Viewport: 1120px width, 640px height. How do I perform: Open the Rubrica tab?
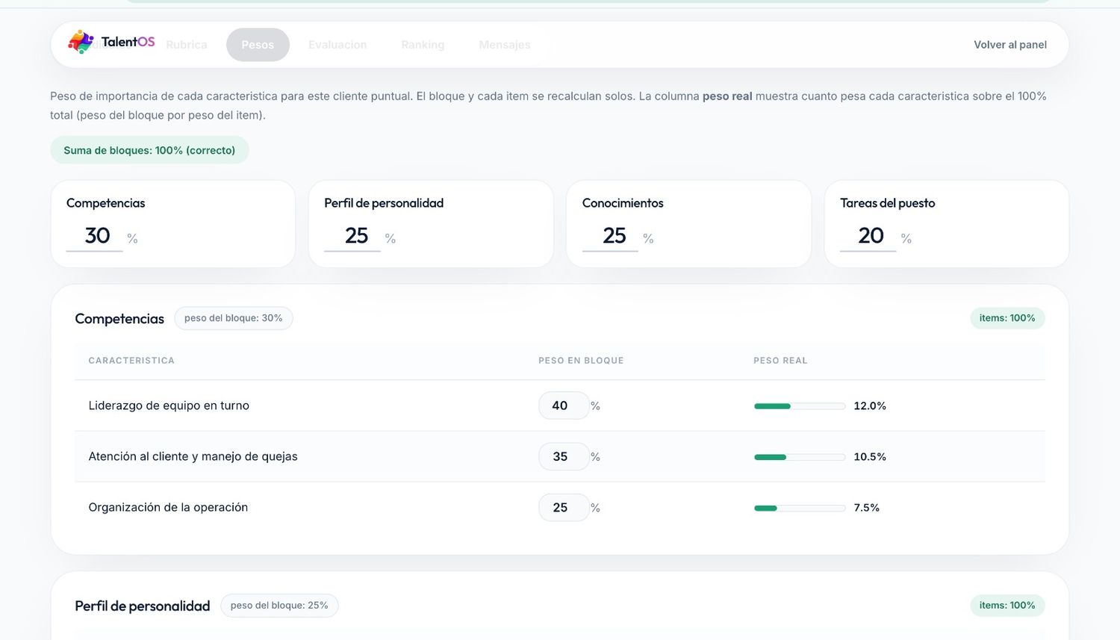(187, 45)
